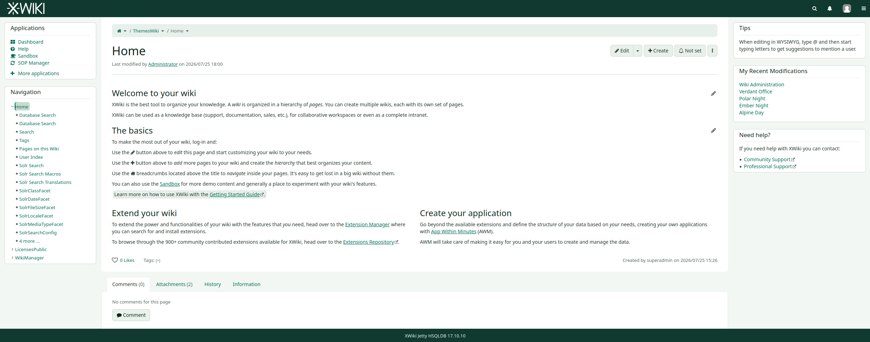Click the Create button
870x342 pixels.
[658, 51]
